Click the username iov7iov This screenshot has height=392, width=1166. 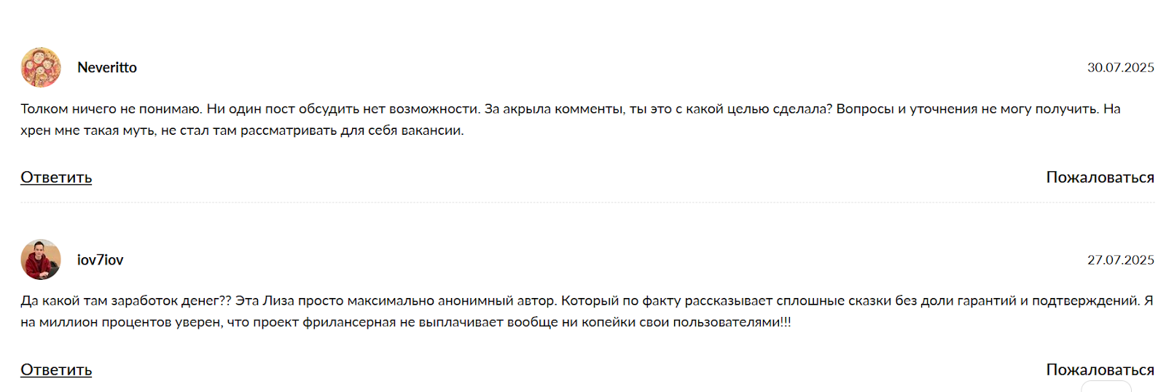101,260
